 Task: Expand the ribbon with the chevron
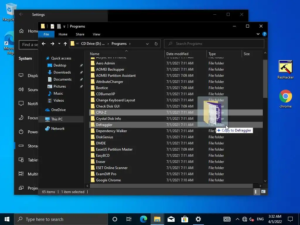(x=258, y=34)
